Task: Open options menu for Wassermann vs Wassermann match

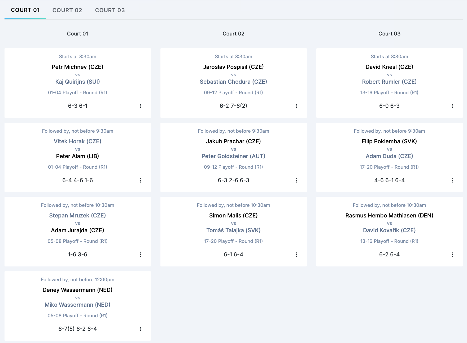Action: (x=140, y=329)
